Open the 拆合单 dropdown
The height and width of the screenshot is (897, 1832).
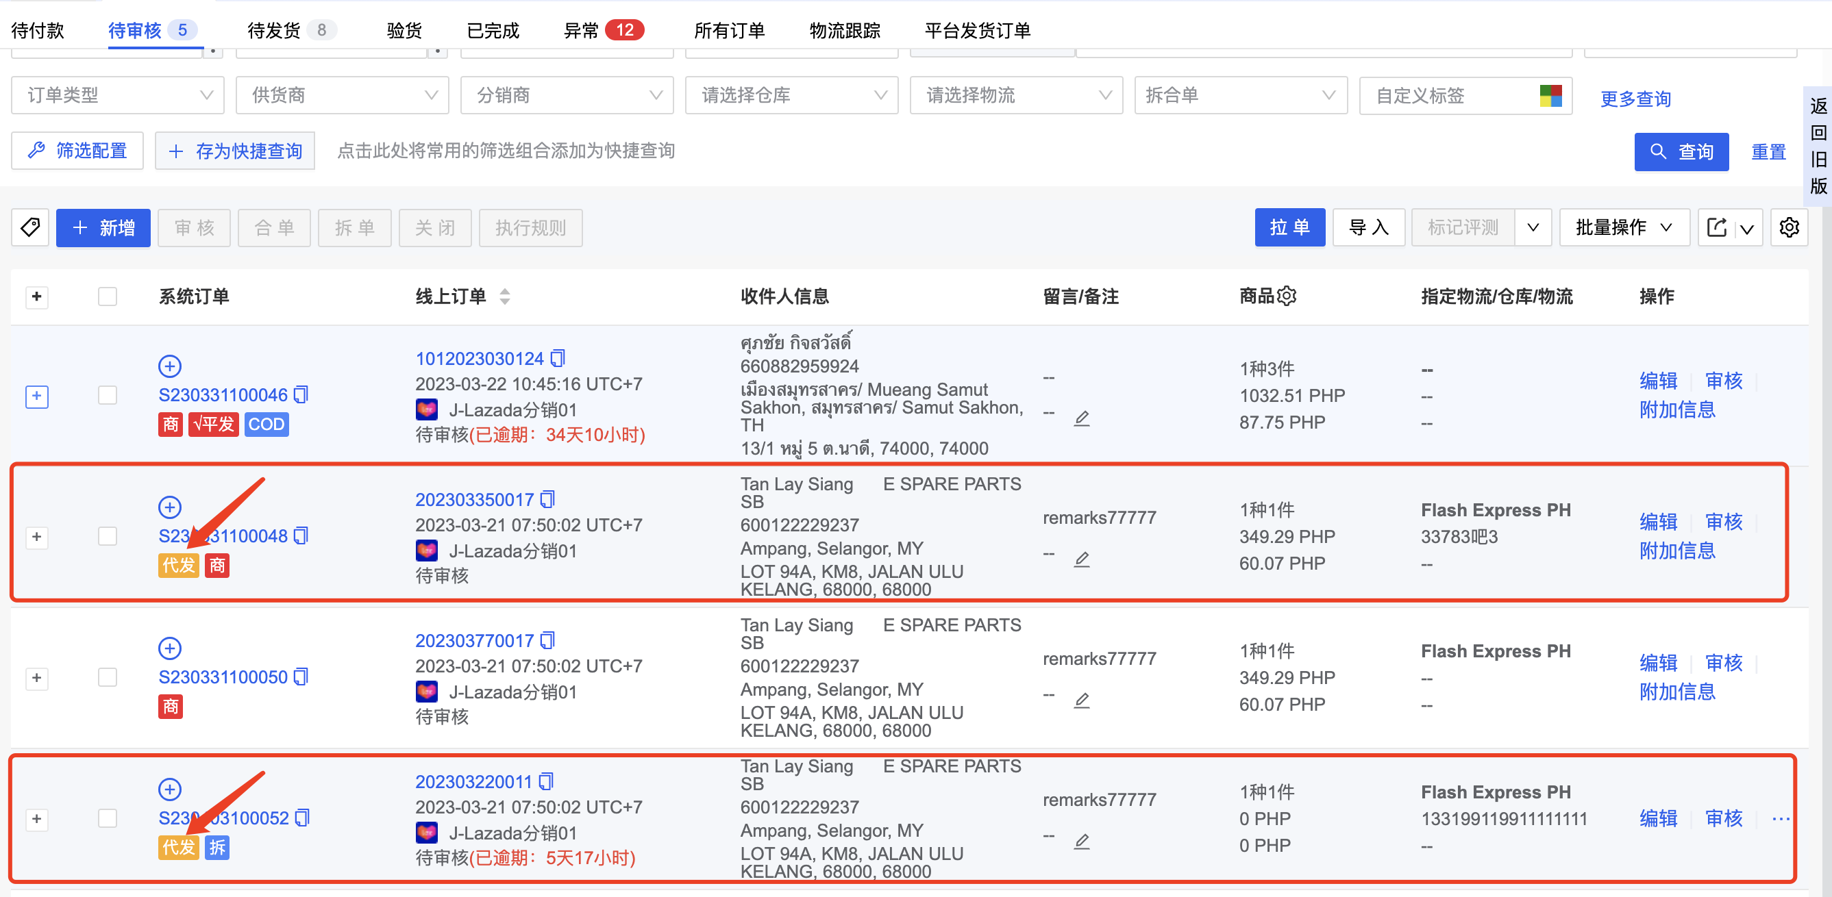tap(1241, 95)
